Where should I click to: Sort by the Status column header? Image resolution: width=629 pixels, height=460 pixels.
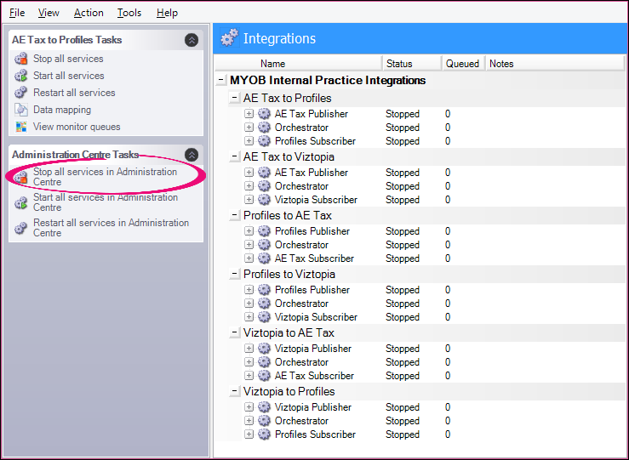[x=398, y=64]
